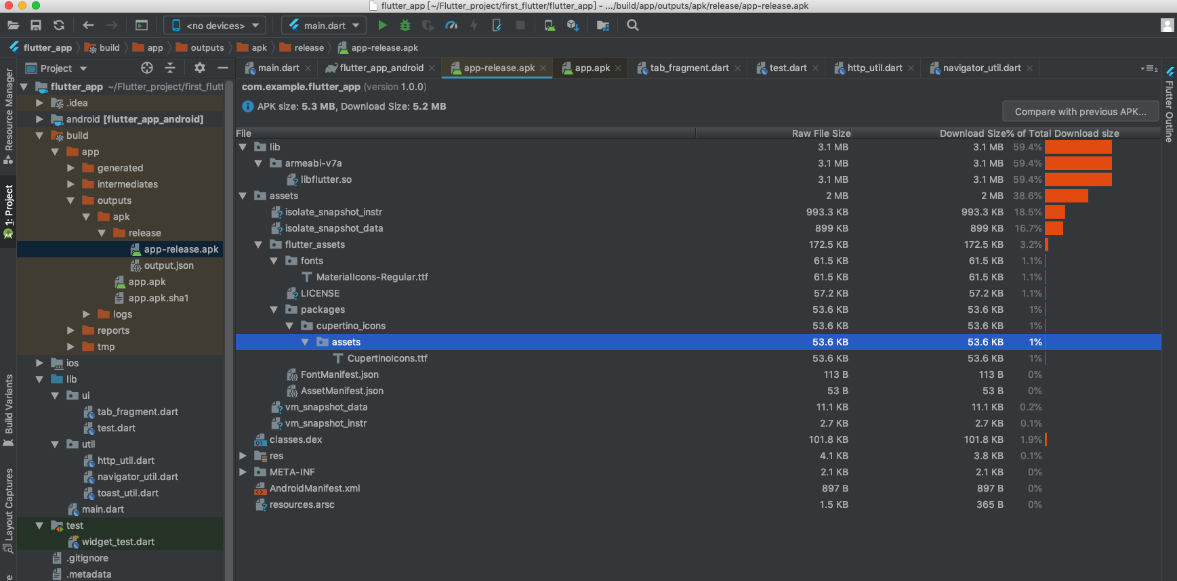Select classes.dex in the APK file list
The height and width of the screenshot is (581, 1177).
coord(295,439)
